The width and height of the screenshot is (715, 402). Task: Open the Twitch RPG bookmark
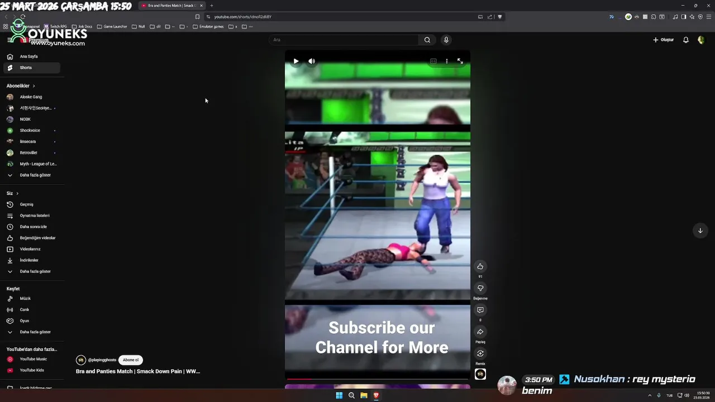click(x=55, y=26)
